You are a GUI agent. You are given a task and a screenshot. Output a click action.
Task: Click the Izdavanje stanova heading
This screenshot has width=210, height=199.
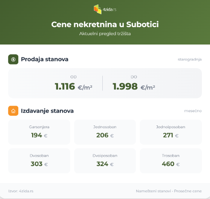[47, 111]
